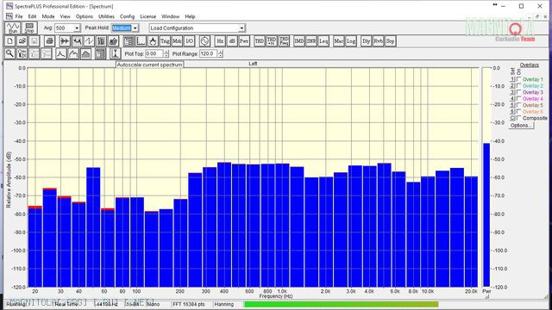Expand the Load Configuration combo box
The width and height of the screenshot is (552, 310).
point(241,28)
